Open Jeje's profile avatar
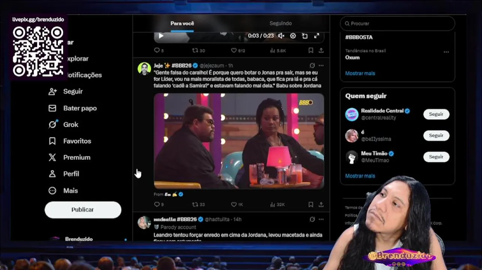 coord(144,69)
